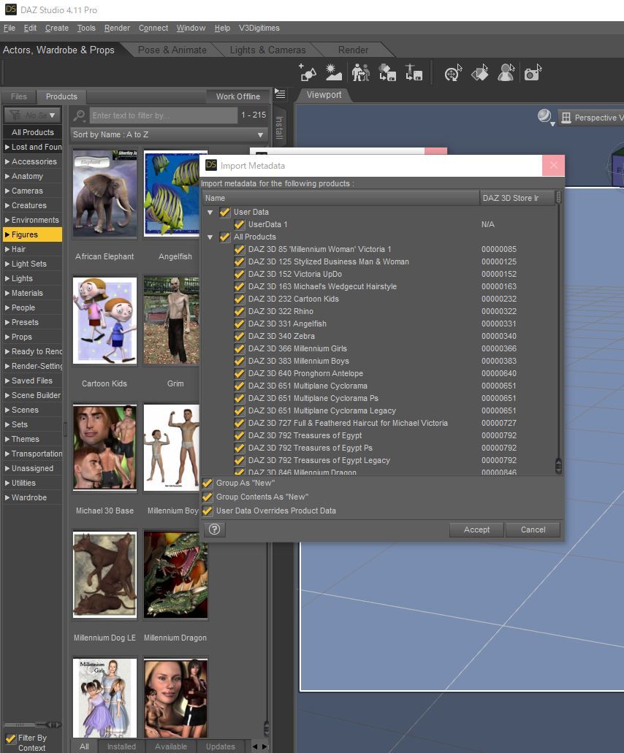624x753 pixels.
Task: Select the Surface Selection tool icon
Action: tap(480, 72)
